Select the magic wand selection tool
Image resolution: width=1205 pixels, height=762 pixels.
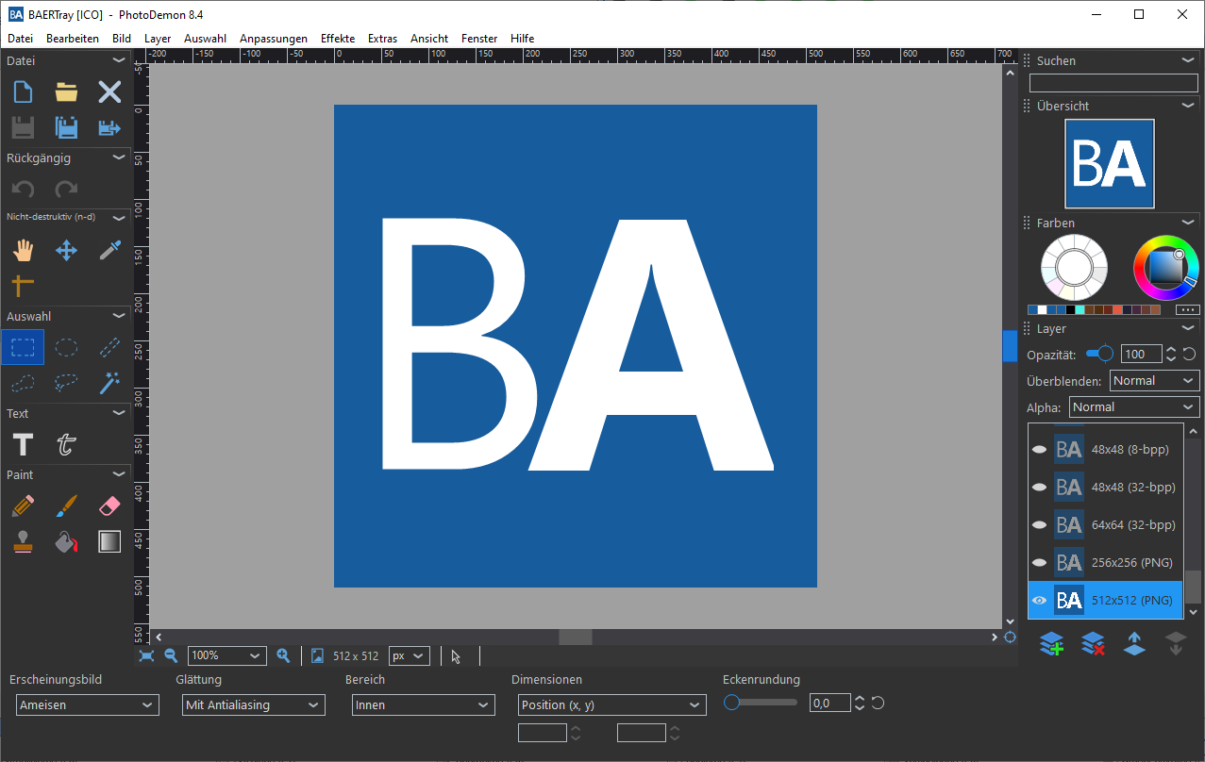(x=109, y=383)
